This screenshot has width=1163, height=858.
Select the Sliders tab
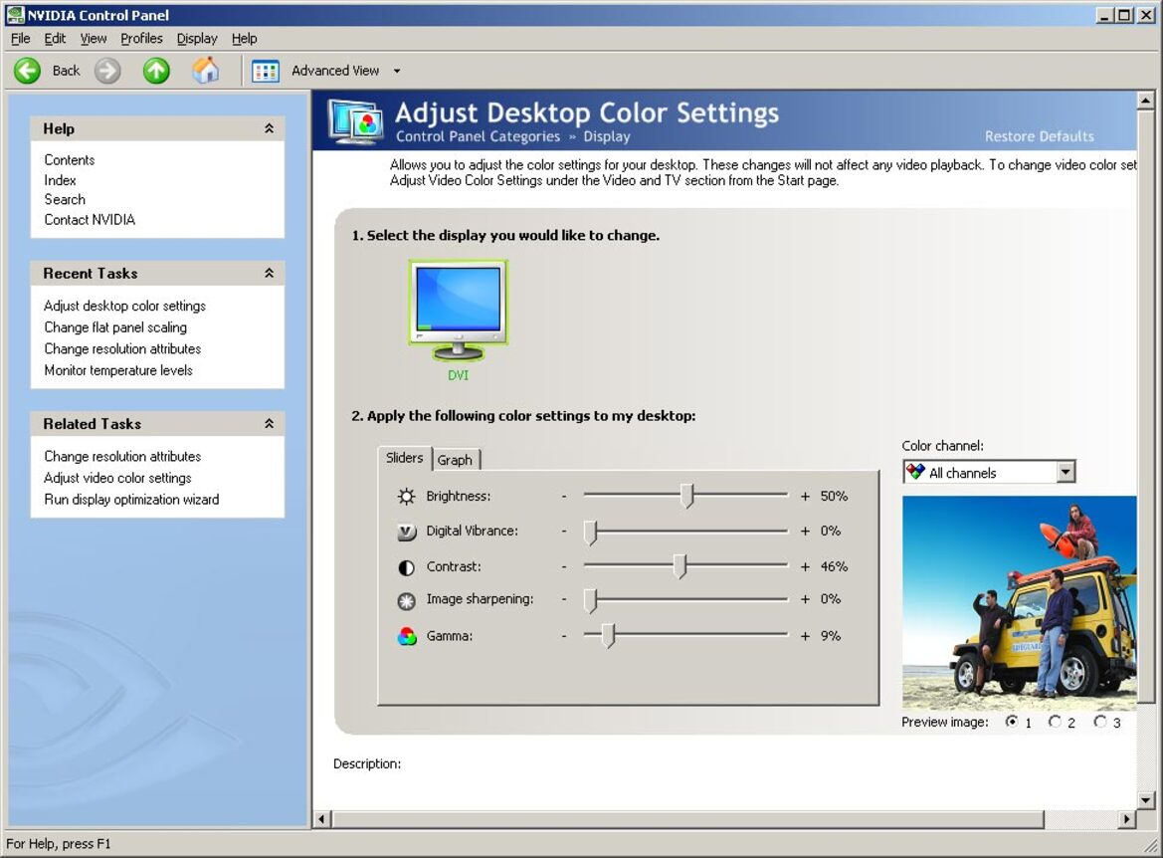coord(405,458)
